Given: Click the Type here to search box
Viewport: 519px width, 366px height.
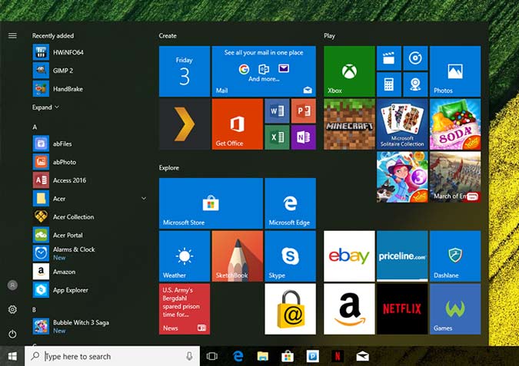Looking at the screenshot, I should click(x=112, y=356).
